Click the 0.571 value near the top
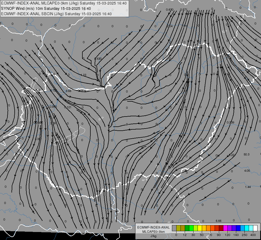Viewport: 261px width, 240px height. pos(184,10)
